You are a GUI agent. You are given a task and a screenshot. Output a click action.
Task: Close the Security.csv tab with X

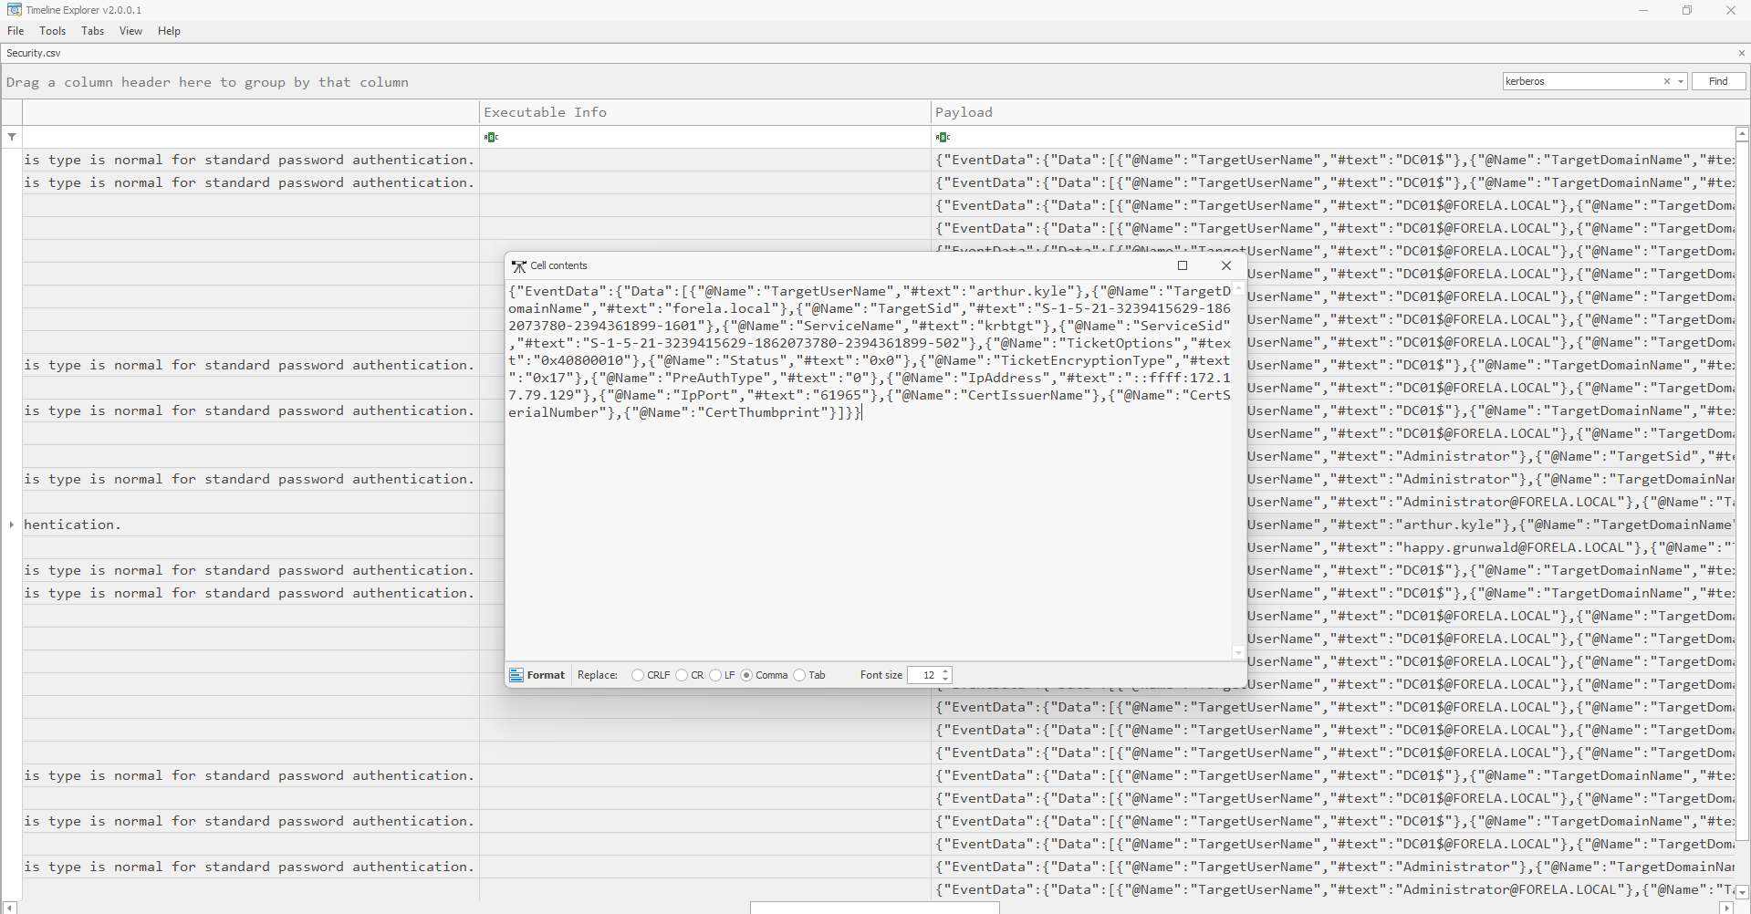[x=1741, y=53]
